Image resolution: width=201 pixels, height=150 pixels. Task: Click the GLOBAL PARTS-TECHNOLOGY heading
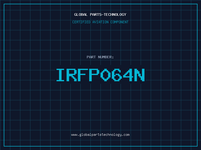[100, 14]
